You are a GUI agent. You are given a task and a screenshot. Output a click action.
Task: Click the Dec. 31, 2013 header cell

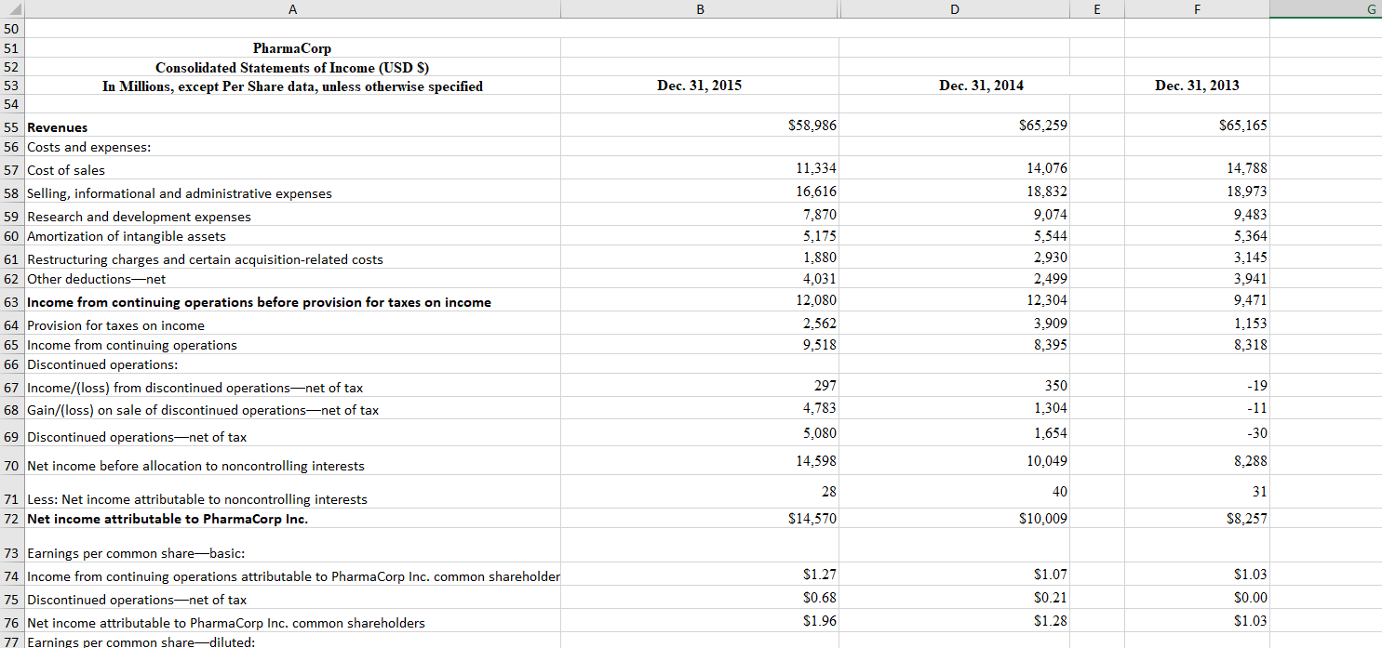point(1197,85)
